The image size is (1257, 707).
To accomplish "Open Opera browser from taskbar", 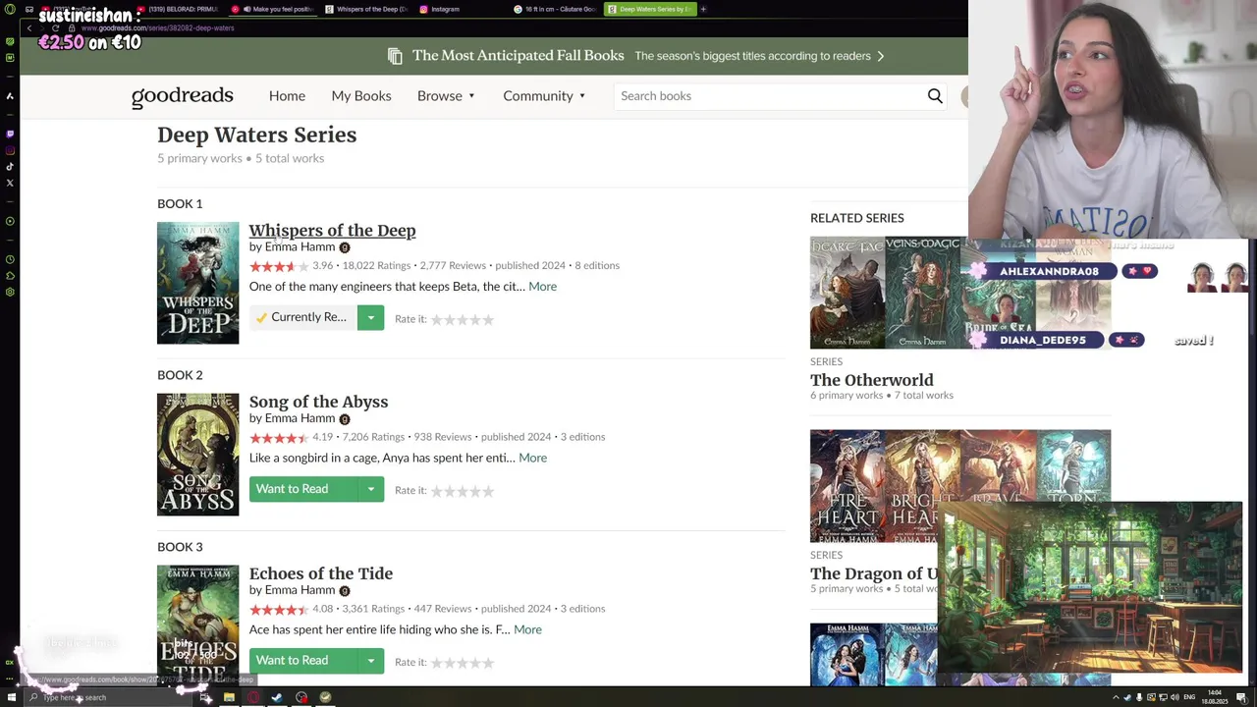I will [253, 697].
